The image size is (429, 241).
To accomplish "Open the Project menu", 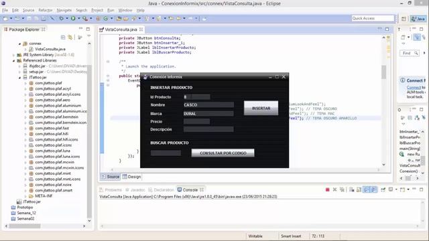I will pyautogui.click(x=97, y=10).
